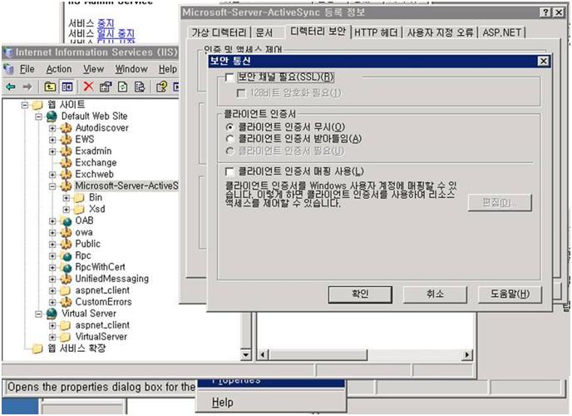Select the Virtual Server globe icon
572x416 pixels.
pos(52,314)
